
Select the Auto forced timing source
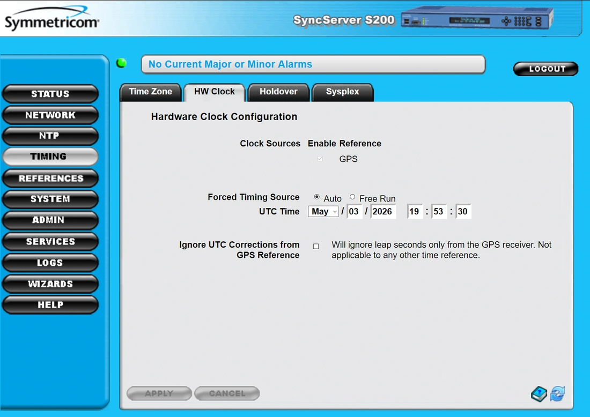pos(317,197)
